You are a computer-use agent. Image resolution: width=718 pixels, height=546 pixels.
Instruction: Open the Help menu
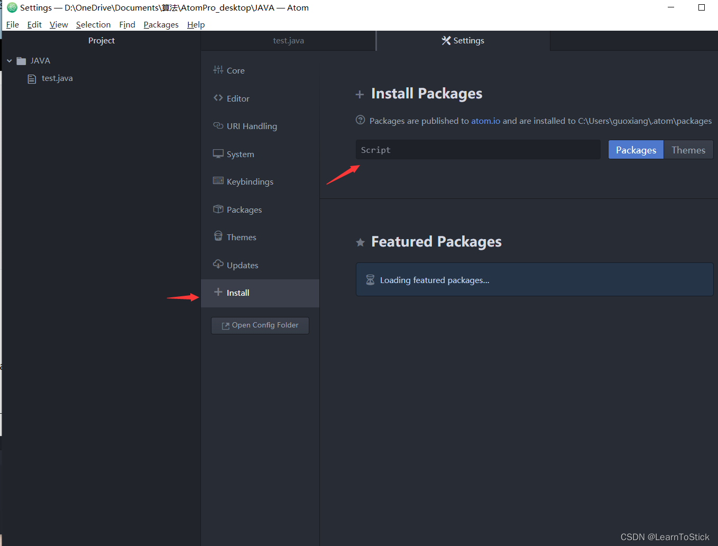196,24
